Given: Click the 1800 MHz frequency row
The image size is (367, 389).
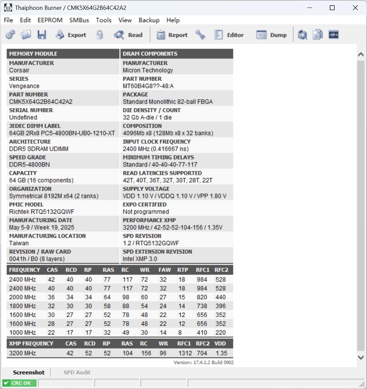Looking at the screenshot, I should pos(120,306).
